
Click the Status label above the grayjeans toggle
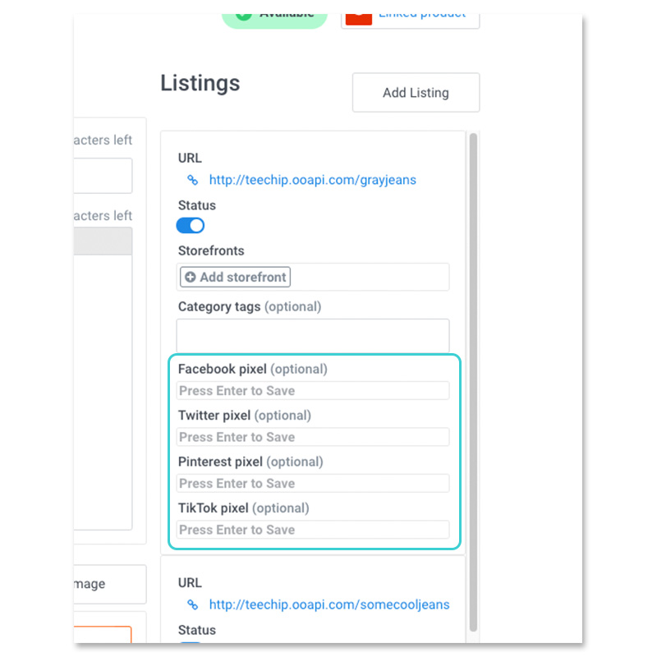click(x=197, y=205)
